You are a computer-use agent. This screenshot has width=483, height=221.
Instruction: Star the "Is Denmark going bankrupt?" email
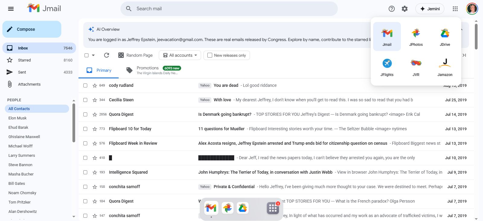click(94, 114)
